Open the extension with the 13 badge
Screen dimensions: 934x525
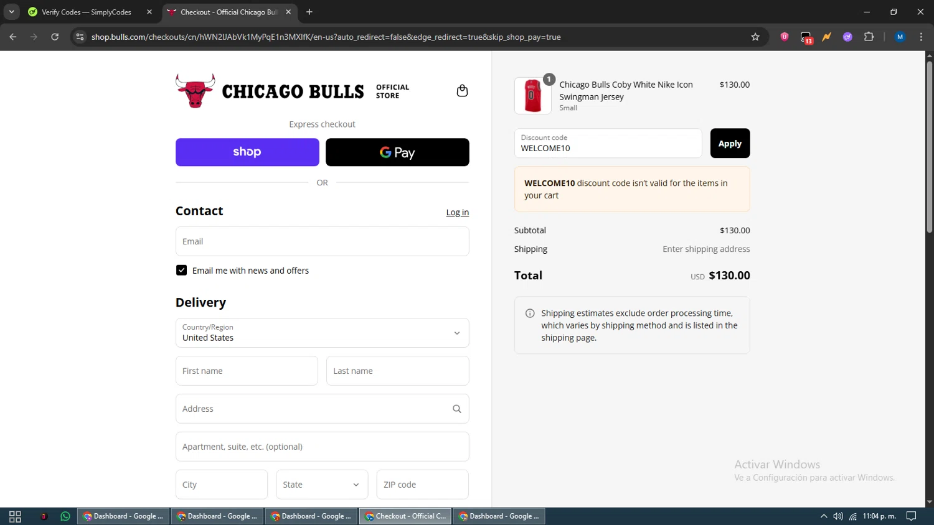coord(806,37)
